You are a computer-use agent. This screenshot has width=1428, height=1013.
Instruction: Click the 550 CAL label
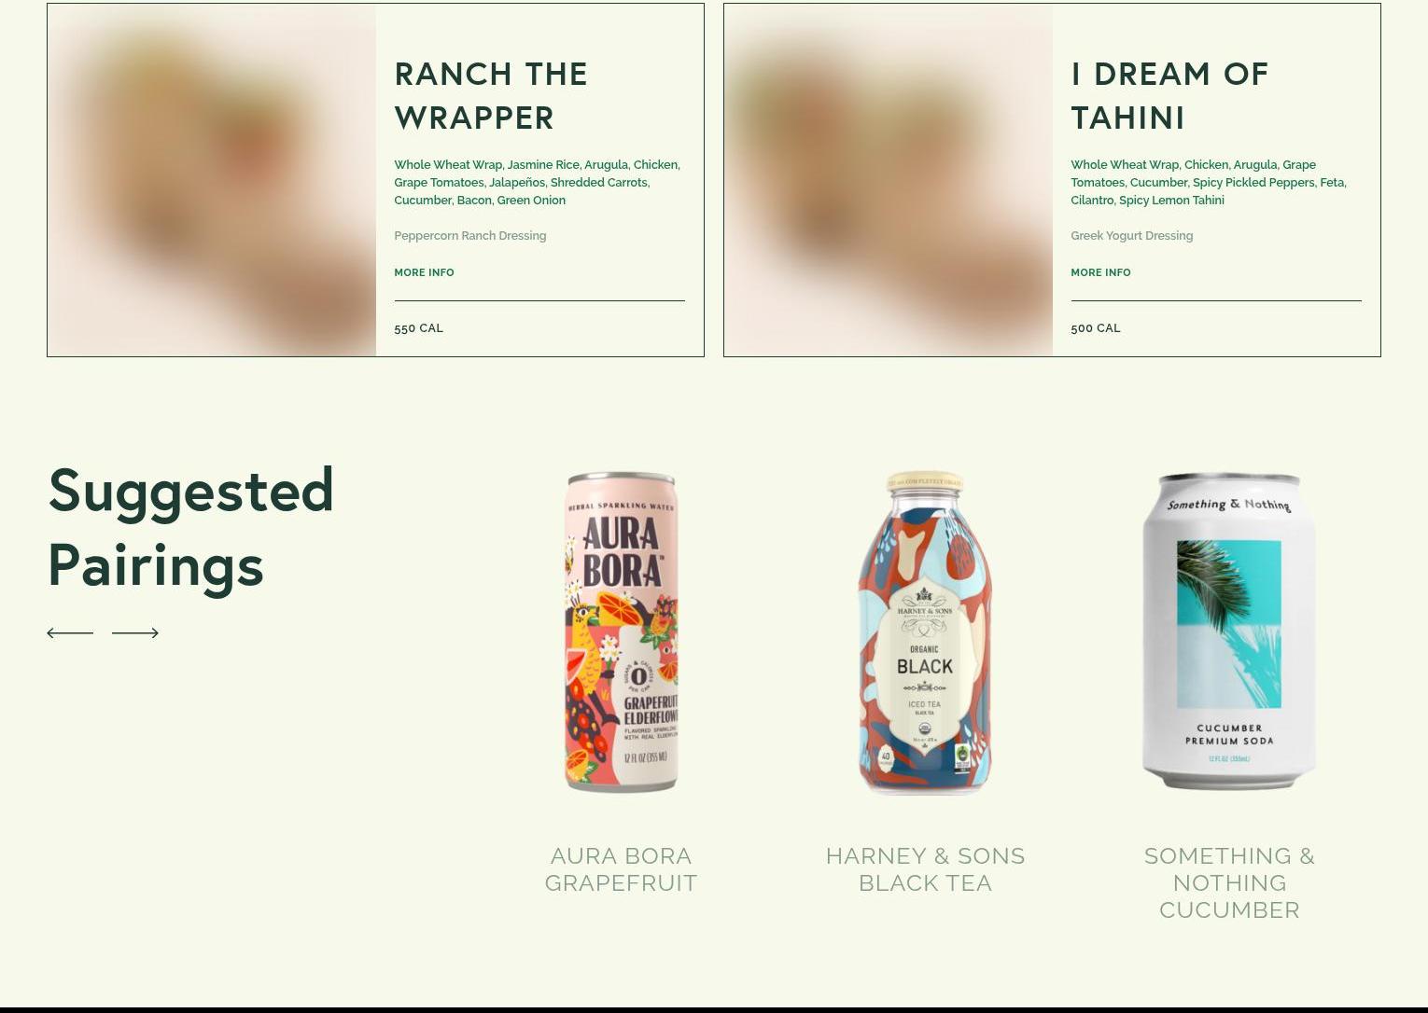(418, 328)
